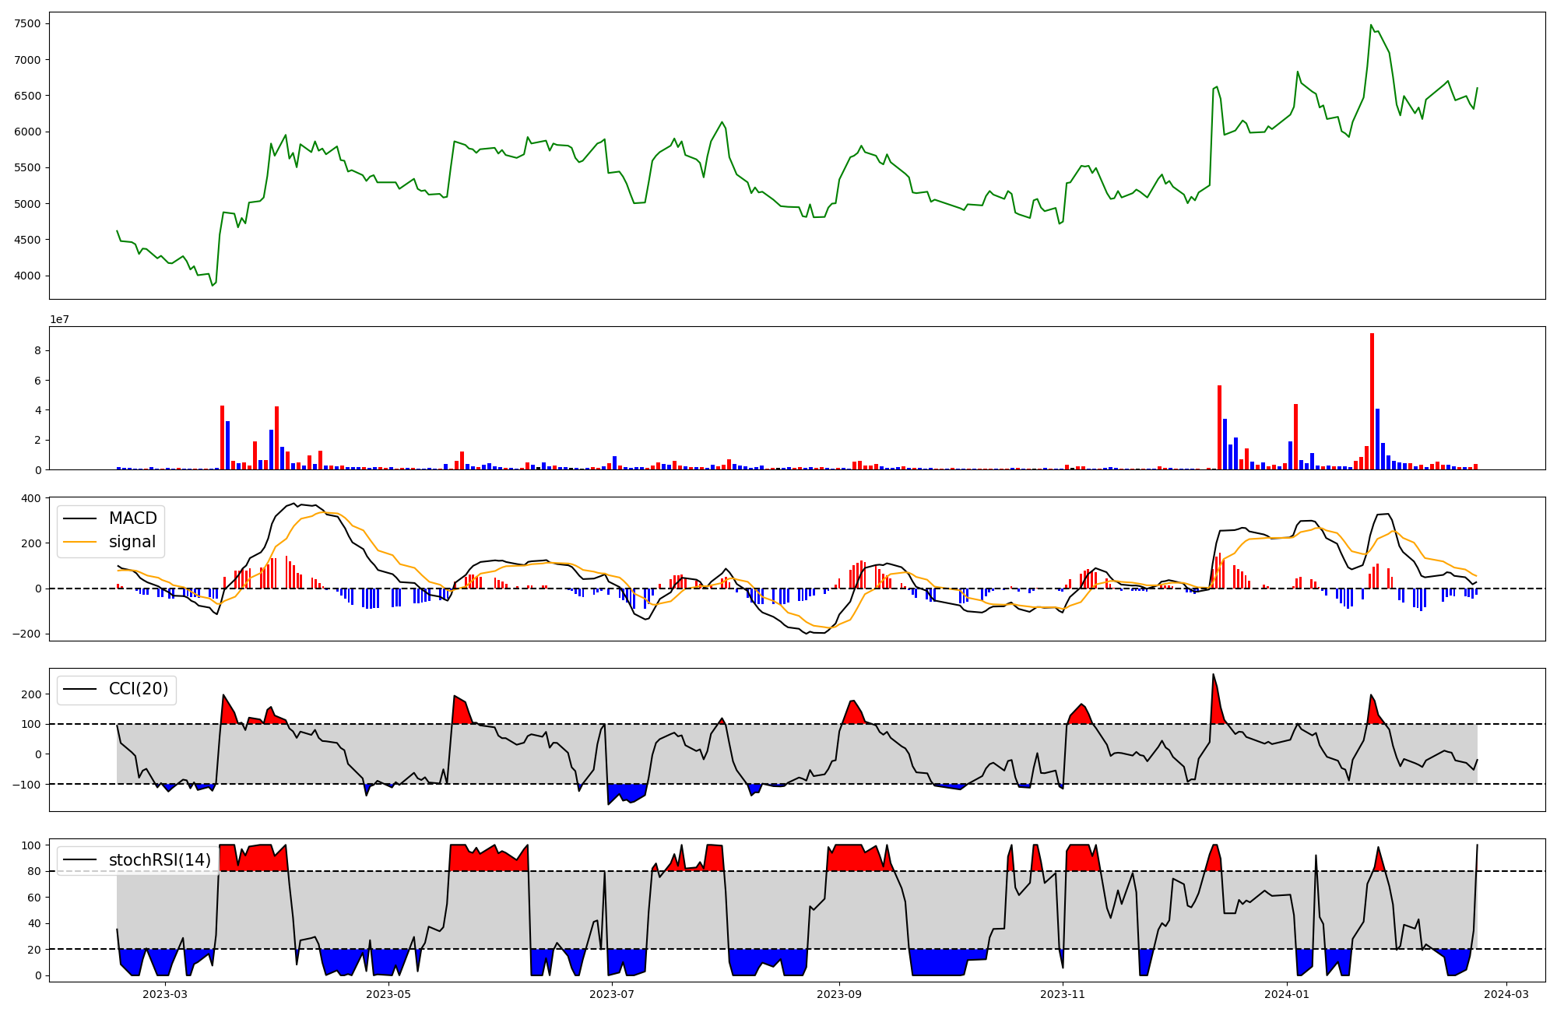The height and width of the screenshot is (1012, 1557).
Task: Click the 2023-07 x-axis date label
Action: tap(612, 994)
